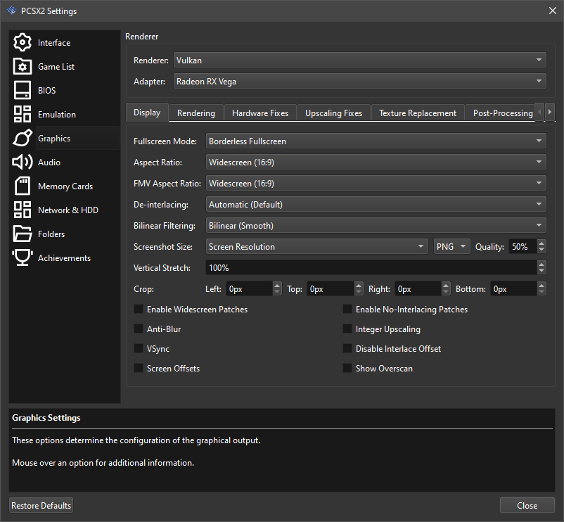Image resolution: width=564 pixels, height=522 pixels.
Task: Open the Upscaling Fixes tab
Action: point(333,113)
